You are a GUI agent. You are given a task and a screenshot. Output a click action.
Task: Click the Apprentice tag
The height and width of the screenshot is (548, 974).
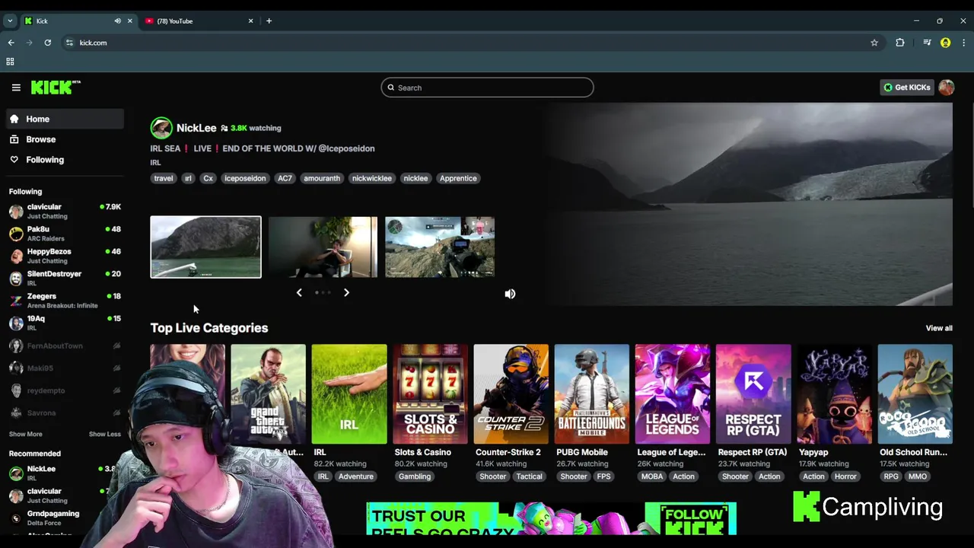click(x=458, y=178)
